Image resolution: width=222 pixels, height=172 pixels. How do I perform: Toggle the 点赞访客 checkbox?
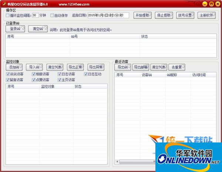(x=34, y=80)
